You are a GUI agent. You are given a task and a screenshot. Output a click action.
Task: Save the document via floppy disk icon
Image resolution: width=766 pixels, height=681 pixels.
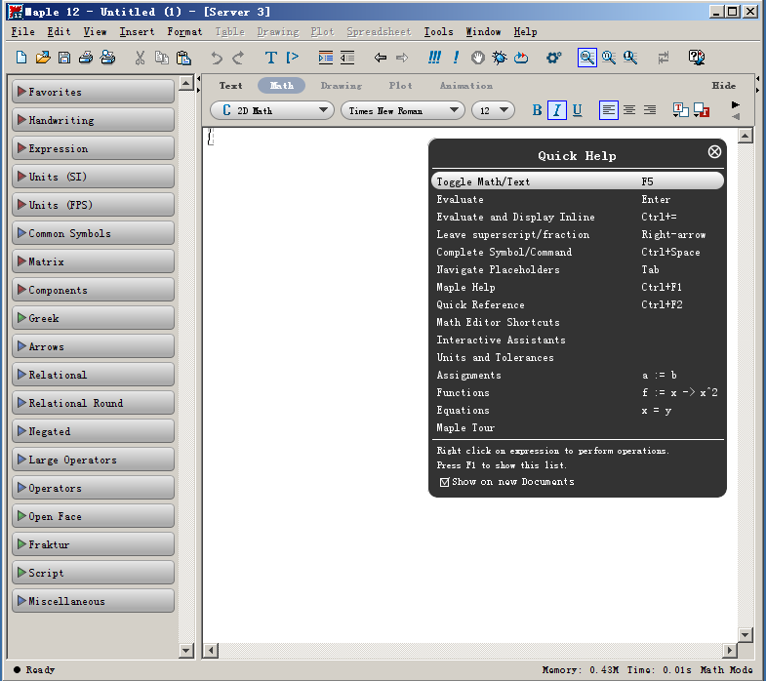point(64,58)
